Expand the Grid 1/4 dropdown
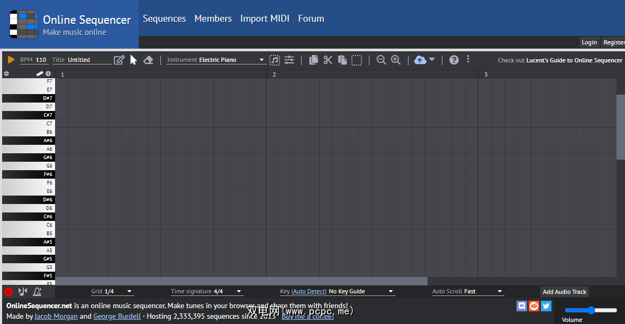625x324 pixels. 112,291
